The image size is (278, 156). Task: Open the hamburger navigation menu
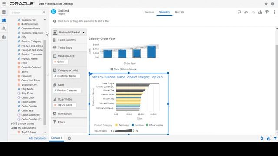tap(4, 4)
